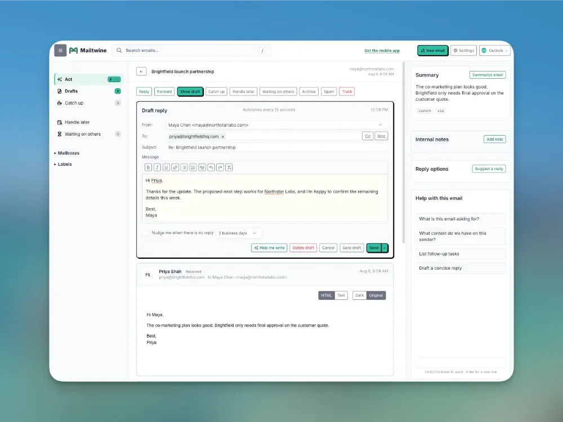Click Add note in Internal notes

[495, 139]
